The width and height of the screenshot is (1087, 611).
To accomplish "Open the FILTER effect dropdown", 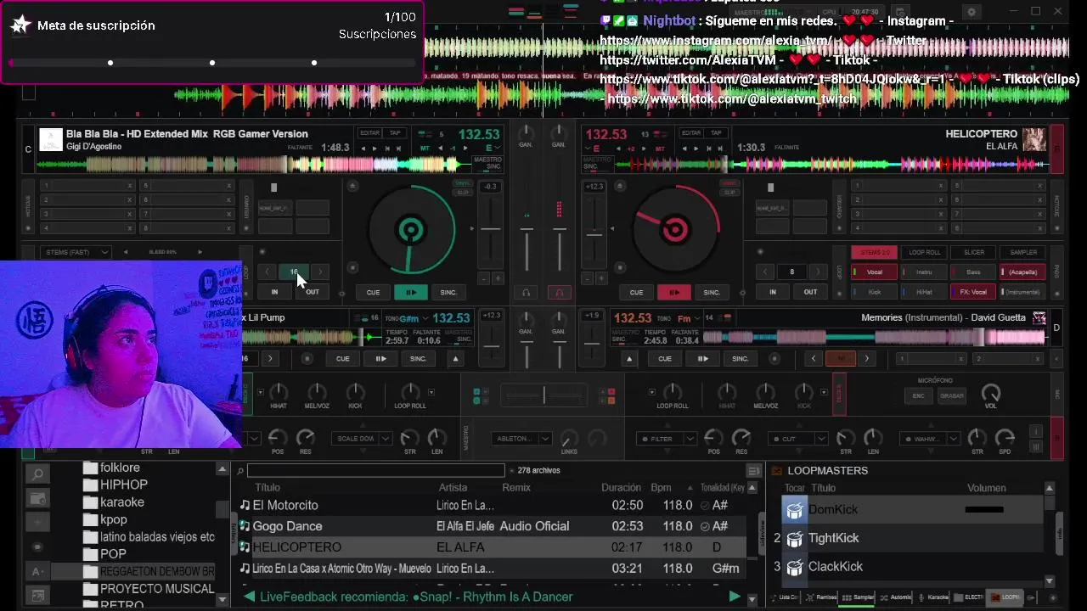I will click(x=667, y=439).
